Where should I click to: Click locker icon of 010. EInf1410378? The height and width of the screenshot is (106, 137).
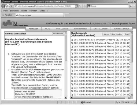72,71
